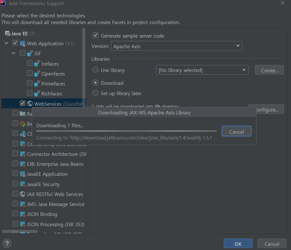
Task: Select the Download radio button
Action: 95,83
